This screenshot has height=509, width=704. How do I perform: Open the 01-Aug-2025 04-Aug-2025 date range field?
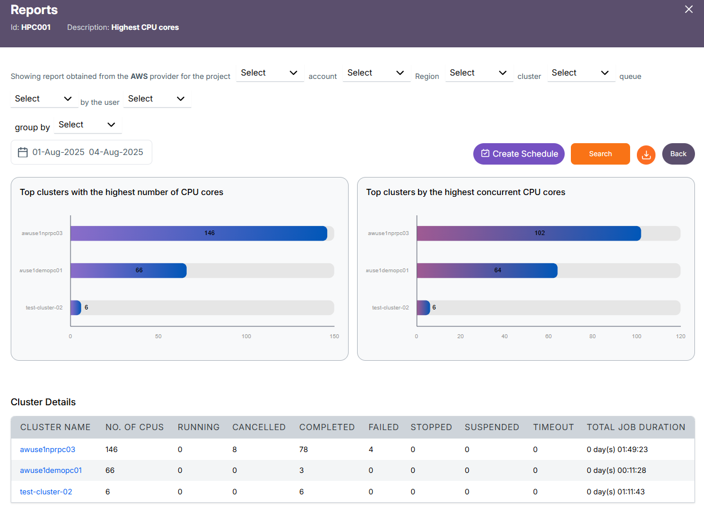81,152
